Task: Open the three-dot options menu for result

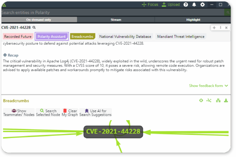Action: coord(220,28)
